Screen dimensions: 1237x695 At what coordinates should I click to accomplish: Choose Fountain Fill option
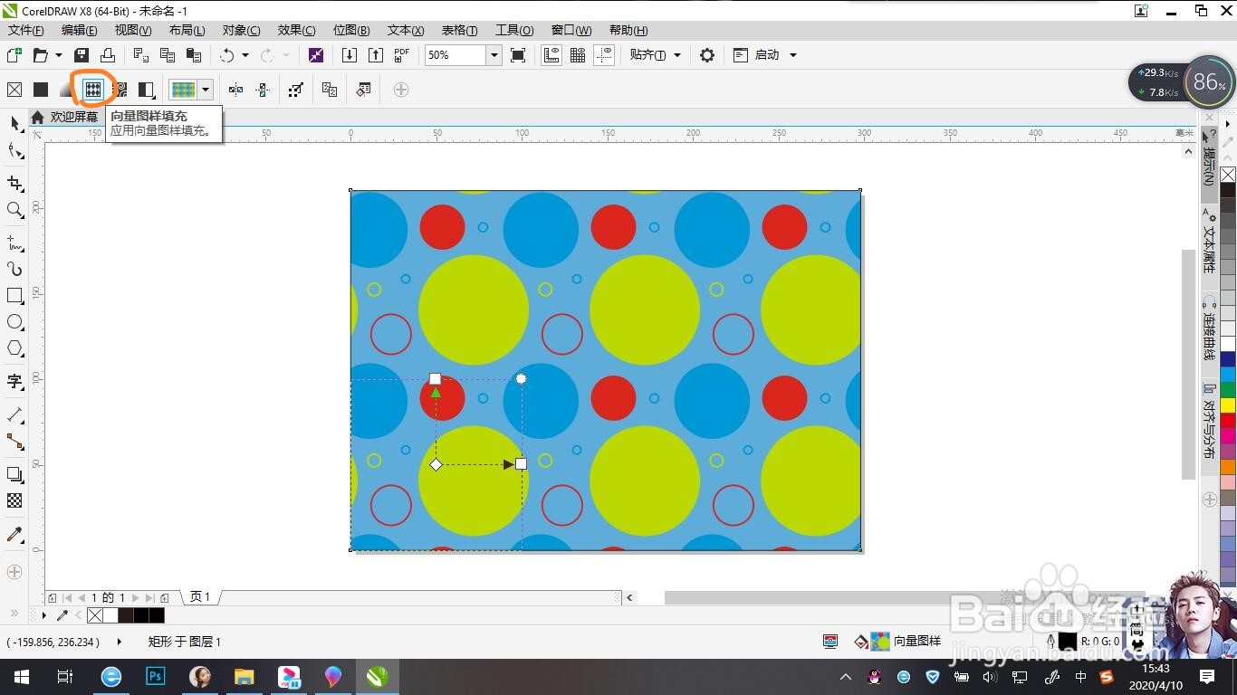point(66,90)
